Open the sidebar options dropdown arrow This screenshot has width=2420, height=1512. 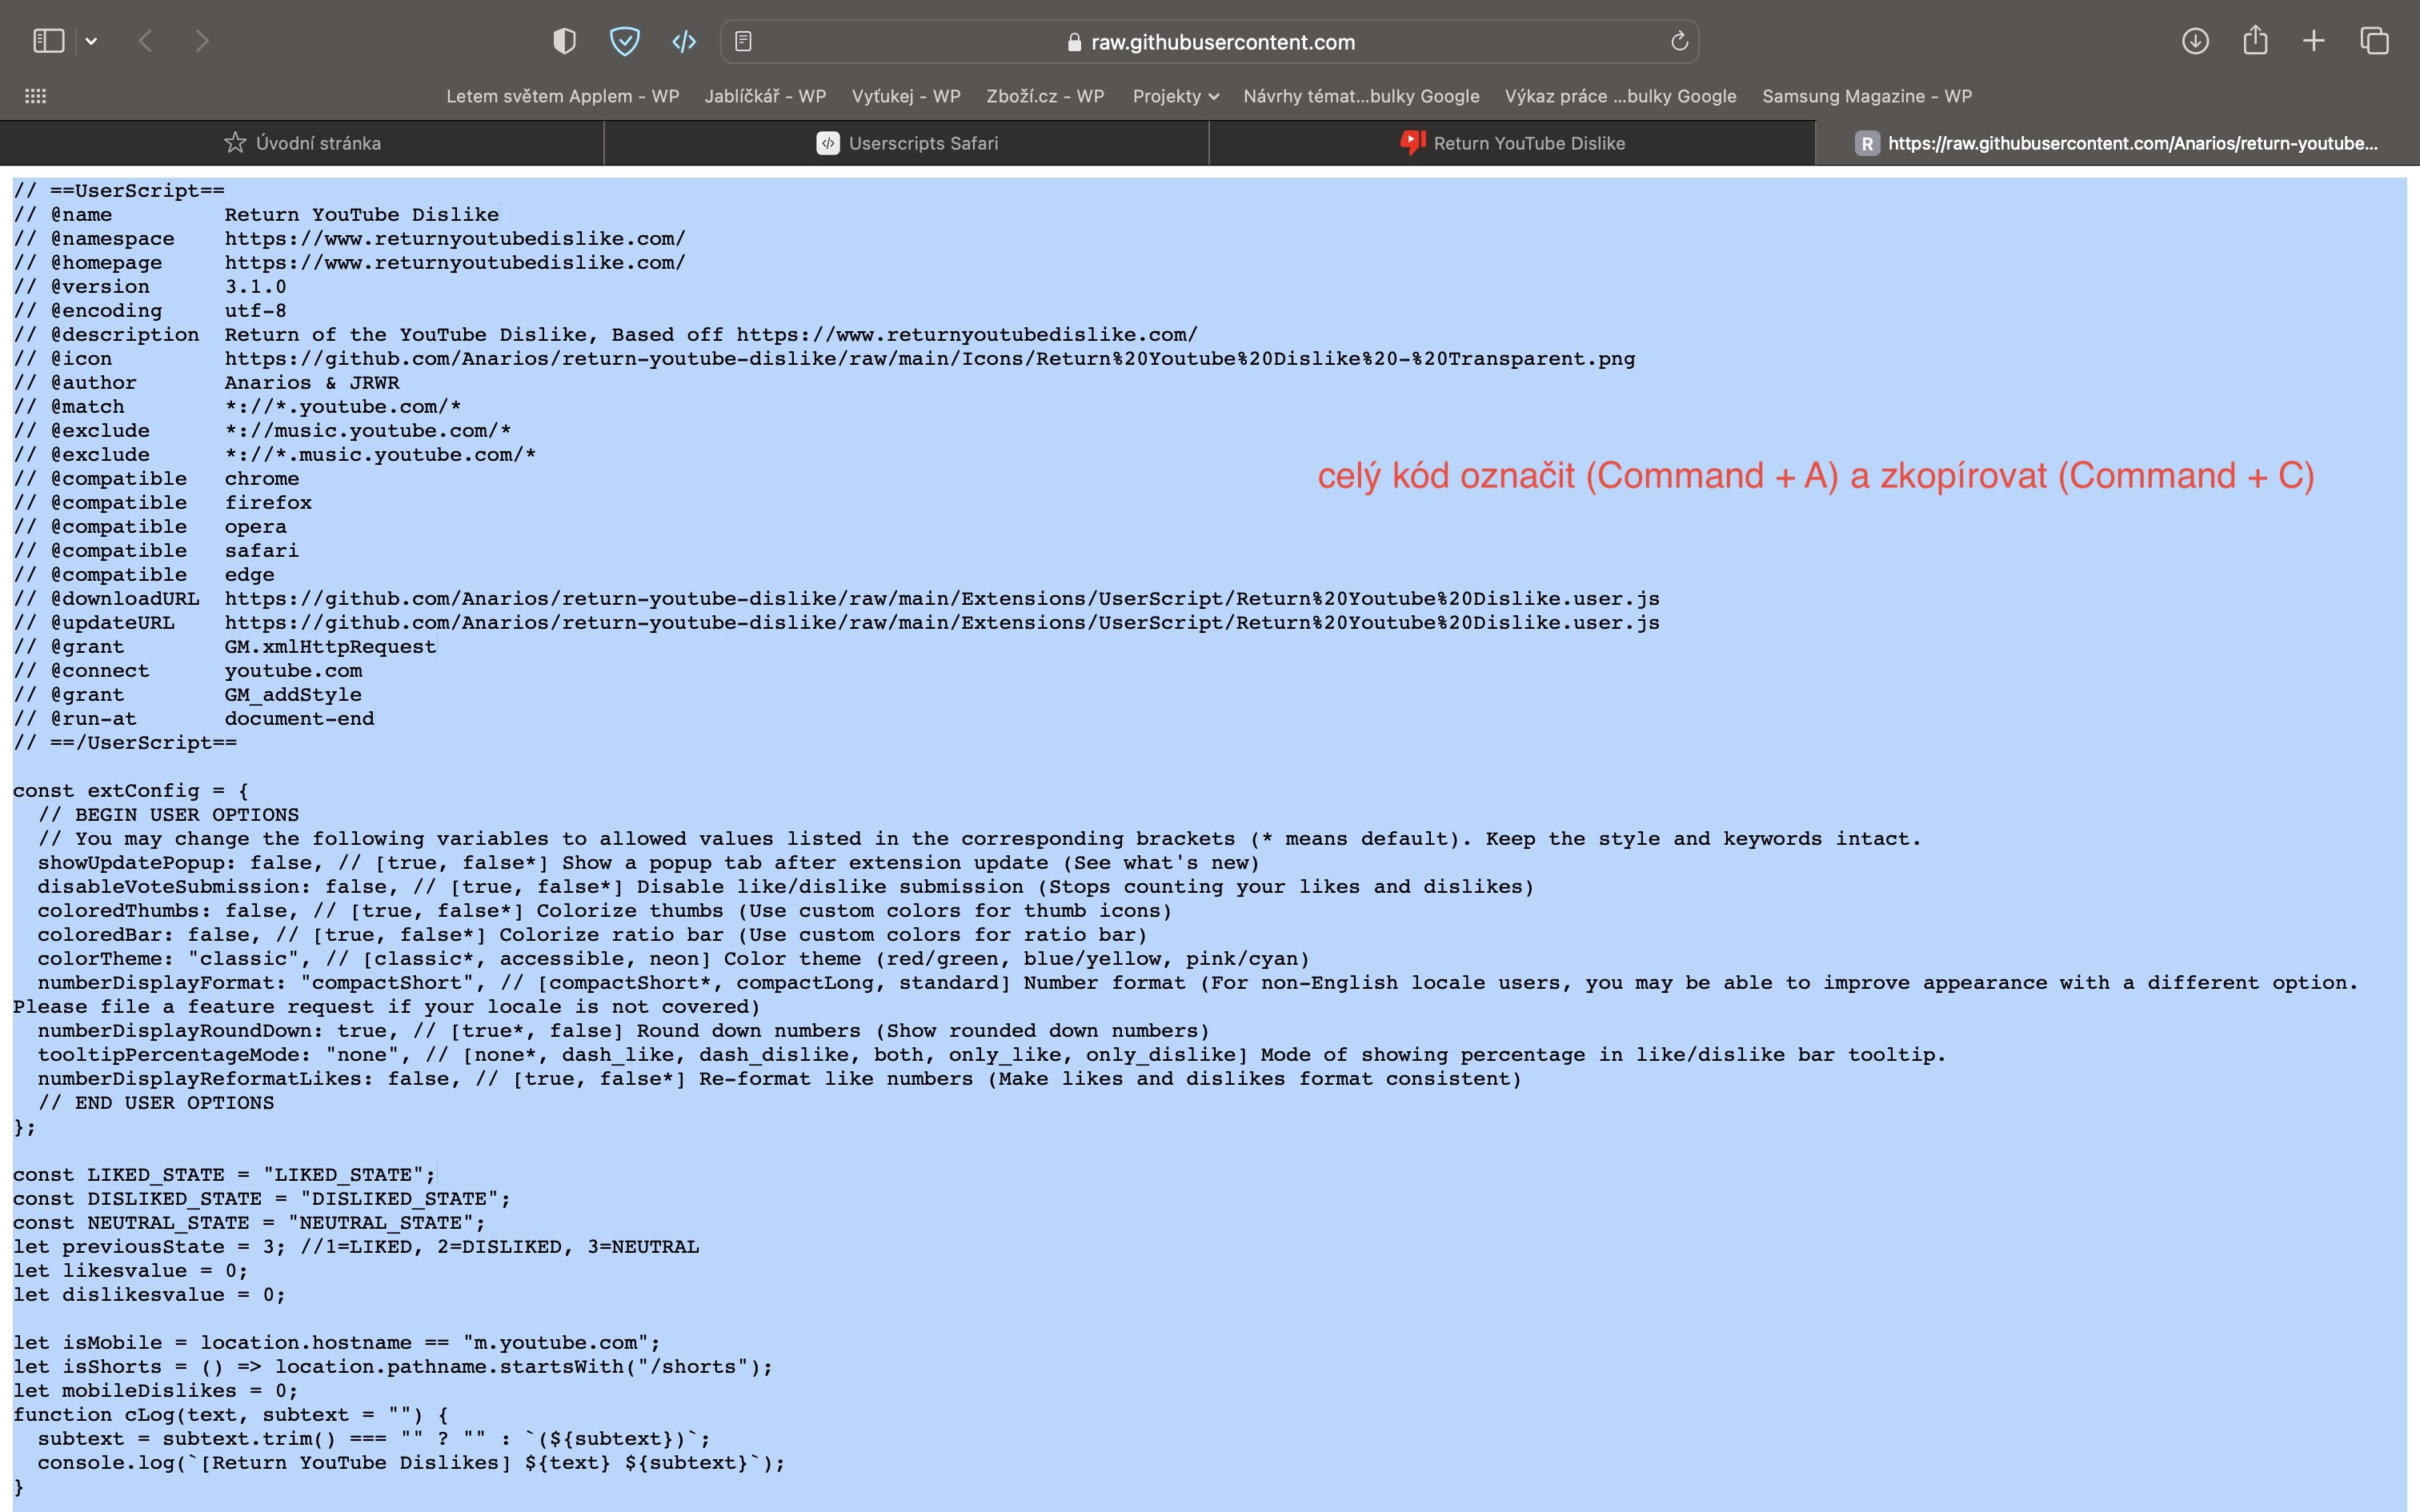(x=92, y=41)
